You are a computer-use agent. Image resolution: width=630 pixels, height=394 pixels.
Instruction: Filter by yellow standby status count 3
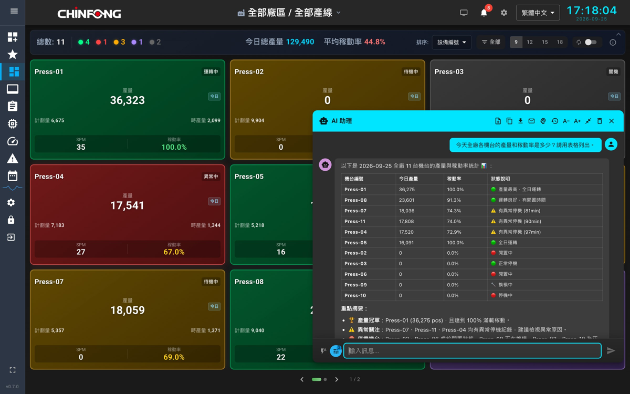click(119, 42)
